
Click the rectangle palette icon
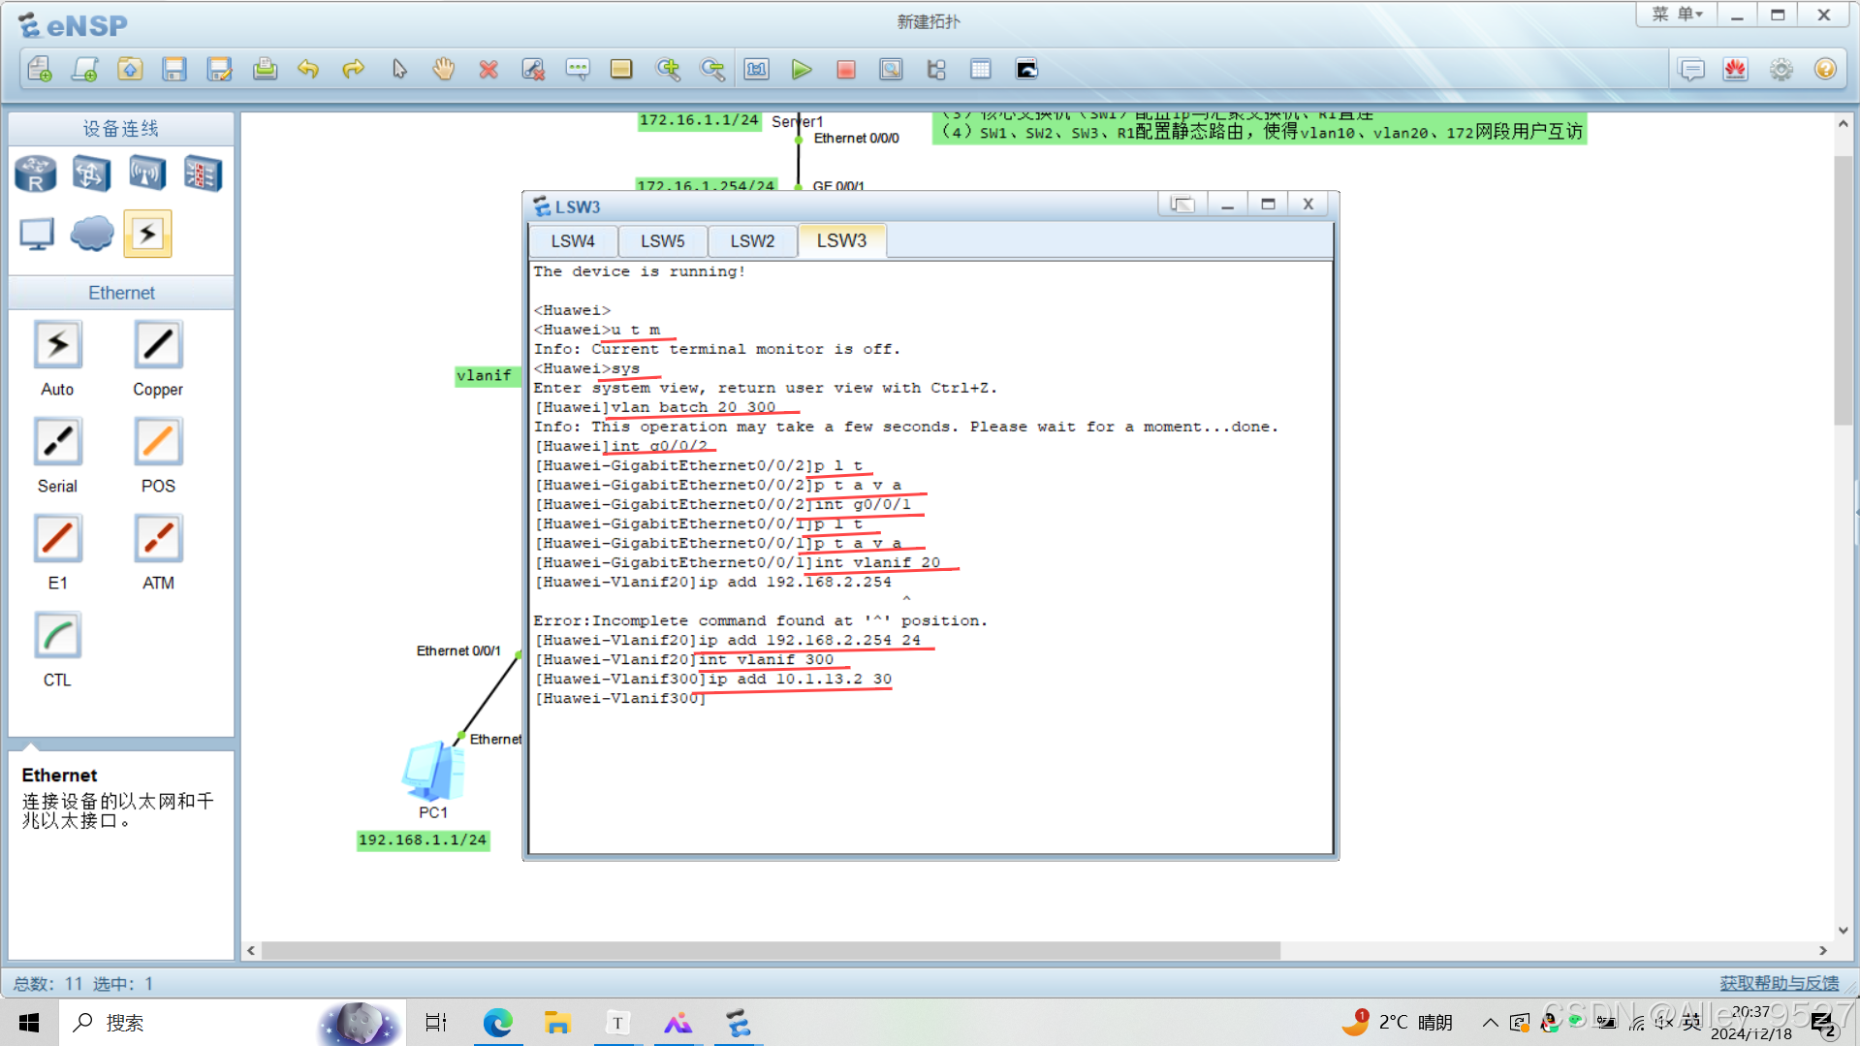(621, 69)
